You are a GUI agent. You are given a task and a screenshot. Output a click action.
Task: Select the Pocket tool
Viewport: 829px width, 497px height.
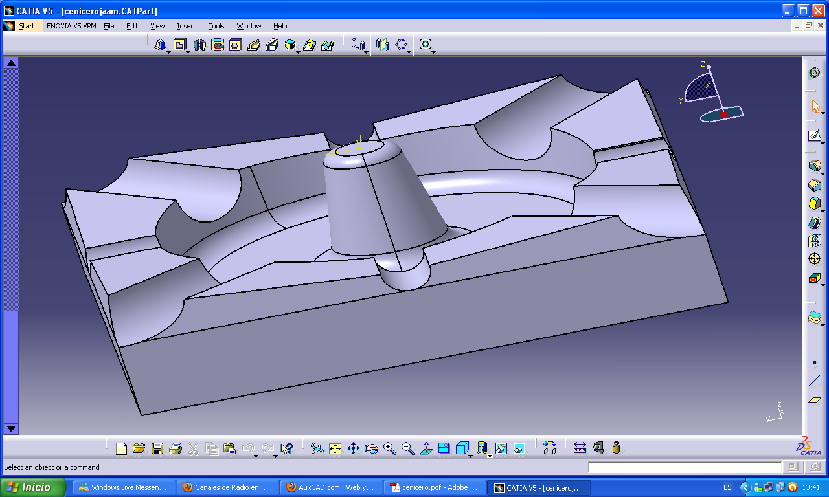coord(179,45)
